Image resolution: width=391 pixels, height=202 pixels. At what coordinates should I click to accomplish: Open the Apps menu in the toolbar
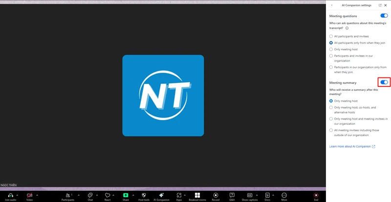(179, 195)
